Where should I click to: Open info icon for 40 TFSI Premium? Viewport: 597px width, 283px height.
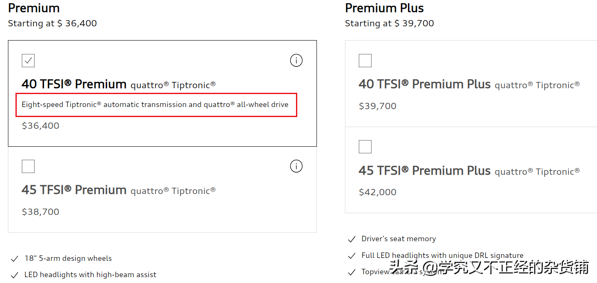(x=296, y=61)
